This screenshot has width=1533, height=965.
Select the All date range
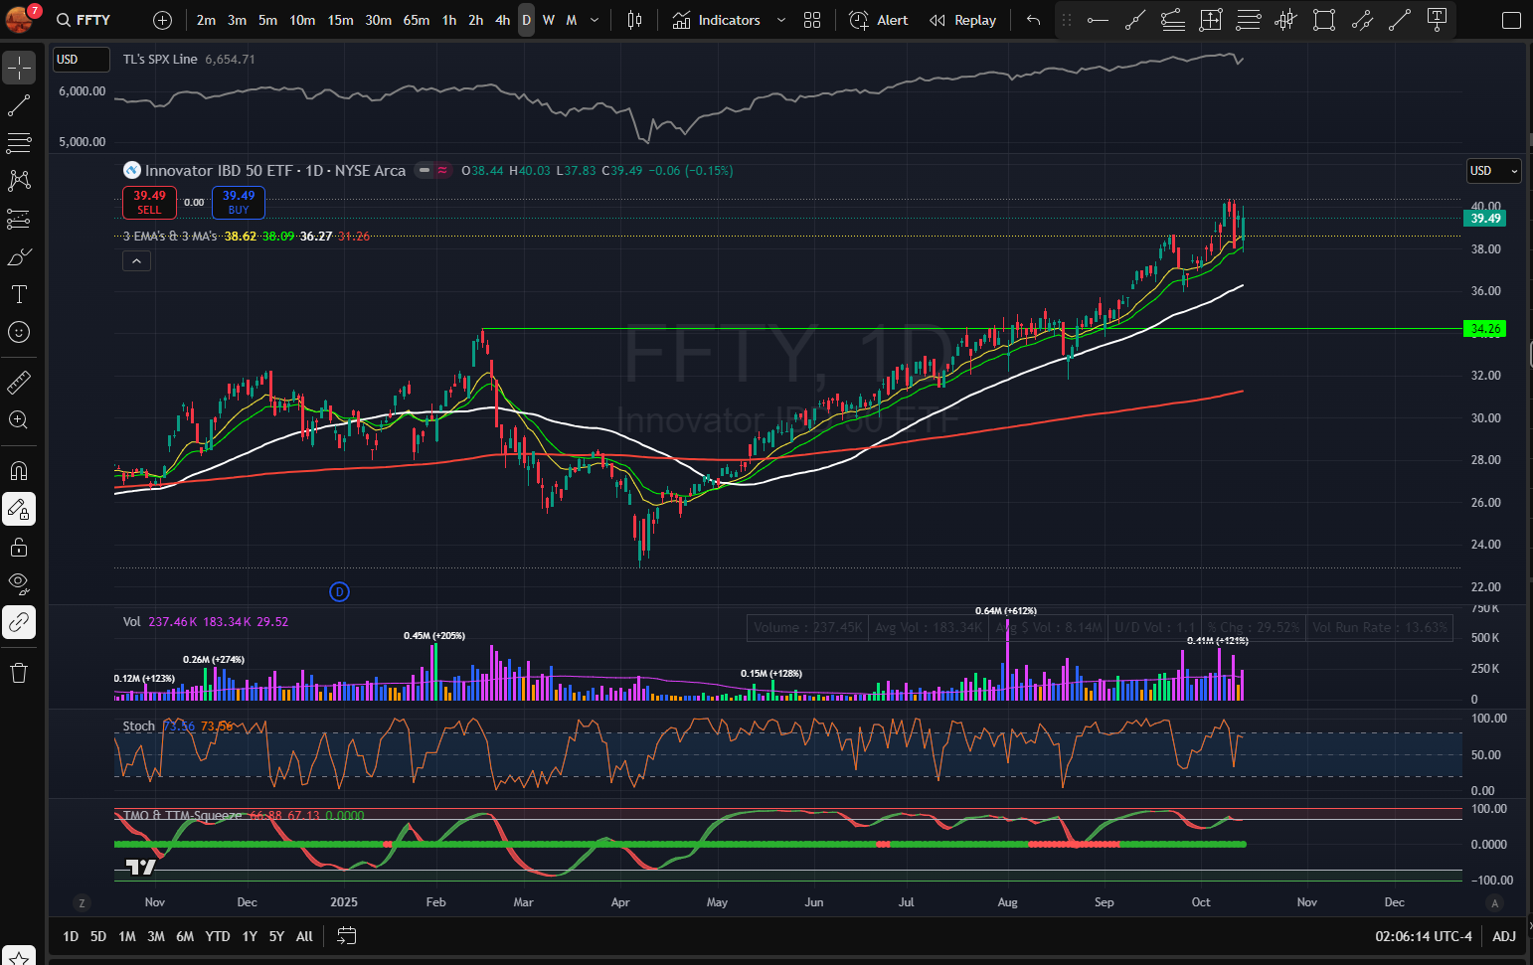(x=304, y=936)
